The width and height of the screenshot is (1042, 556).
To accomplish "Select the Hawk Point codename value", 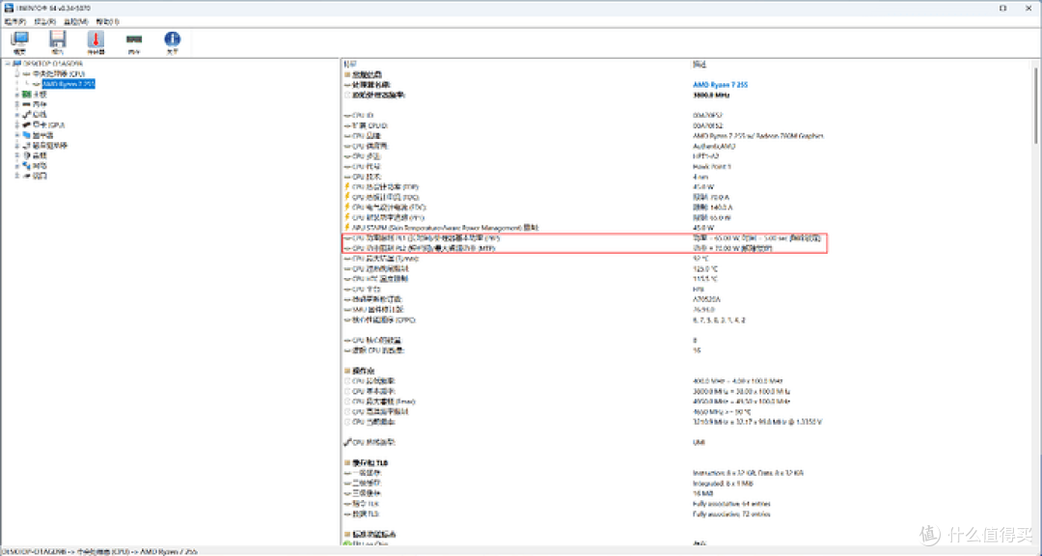I will tap(712, 166).
